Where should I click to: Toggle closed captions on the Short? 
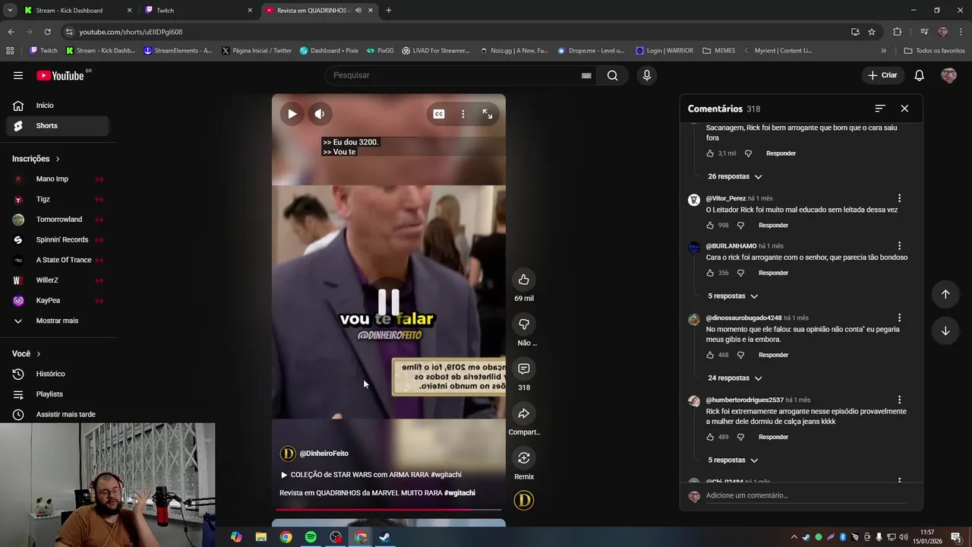(x=439, y=114)
